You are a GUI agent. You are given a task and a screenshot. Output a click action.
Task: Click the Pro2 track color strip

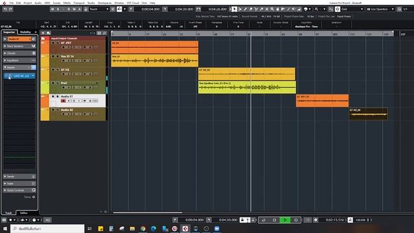click(x=45, y=87)
